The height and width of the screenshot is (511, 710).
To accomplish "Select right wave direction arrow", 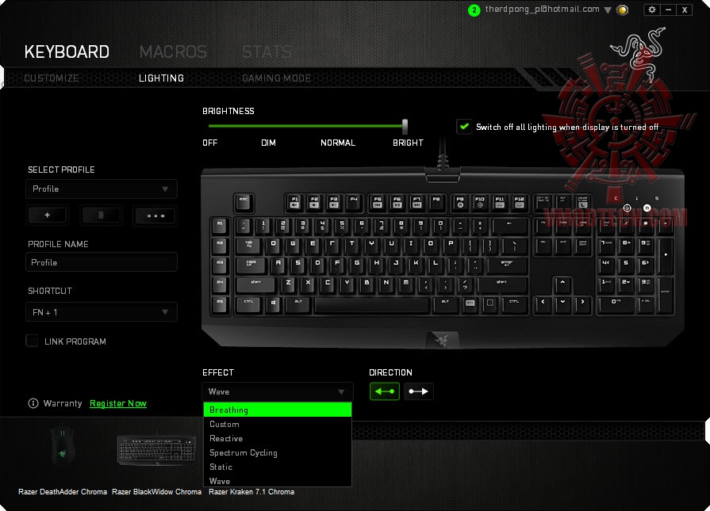I will 419,391.
